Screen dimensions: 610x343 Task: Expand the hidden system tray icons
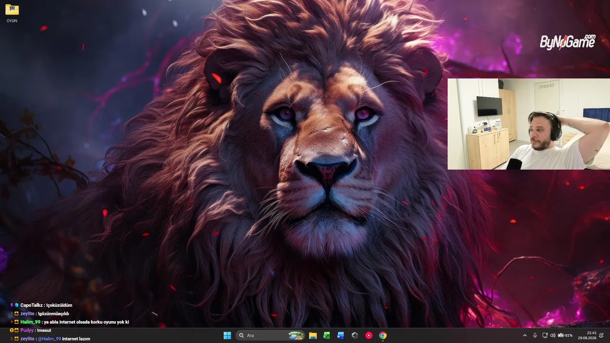[x=525, y=335]
